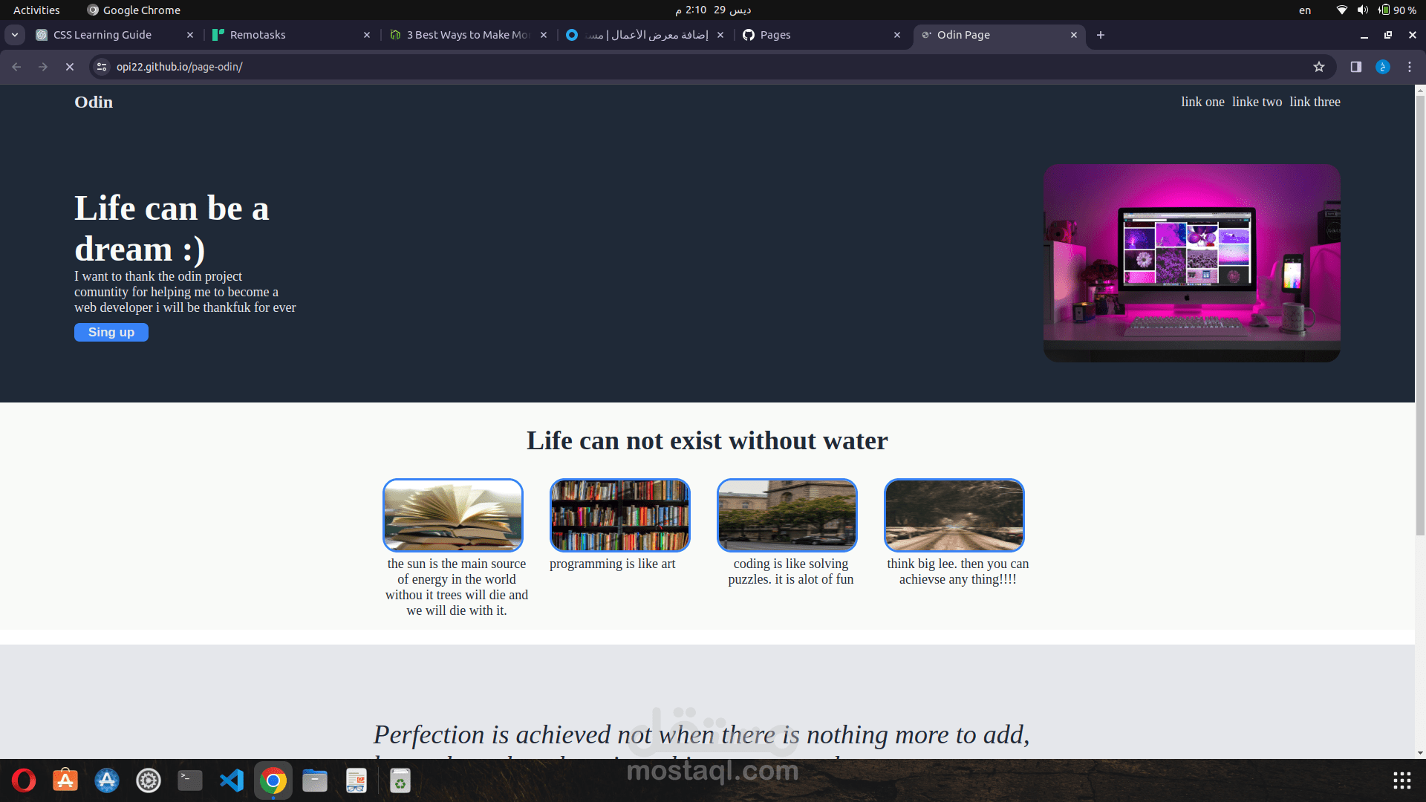The height and width of the screenshot is (802, 1426).
Task: Switch to the Arabic portfolio tab
Action: click(645, 35)
